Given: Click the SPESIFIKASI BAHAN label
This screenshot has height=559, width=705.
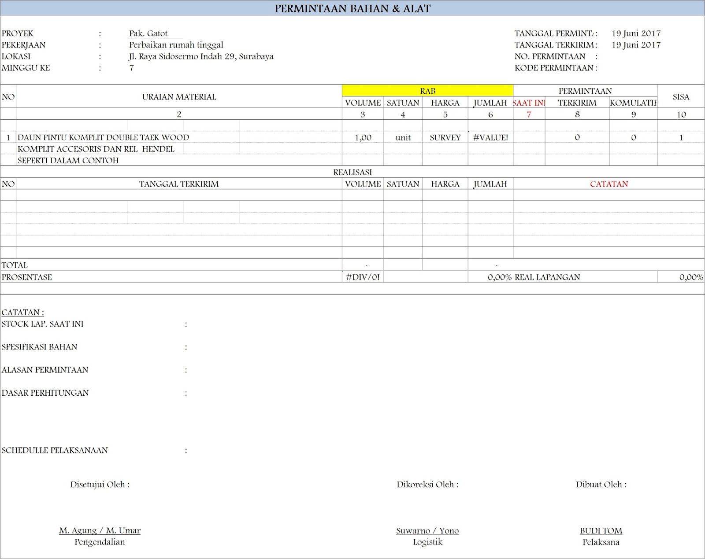Looking at the screenshot, I should (39, 347).
